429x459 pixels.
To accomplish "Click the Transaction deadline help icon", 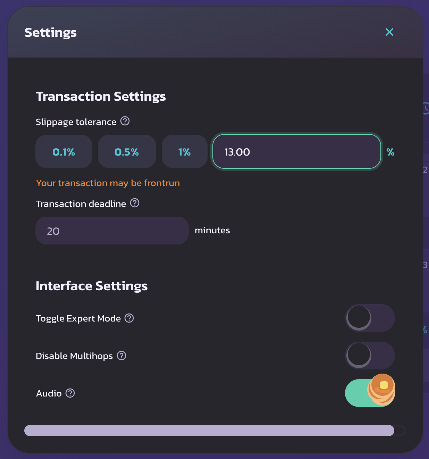I will (x=135, y=203).
